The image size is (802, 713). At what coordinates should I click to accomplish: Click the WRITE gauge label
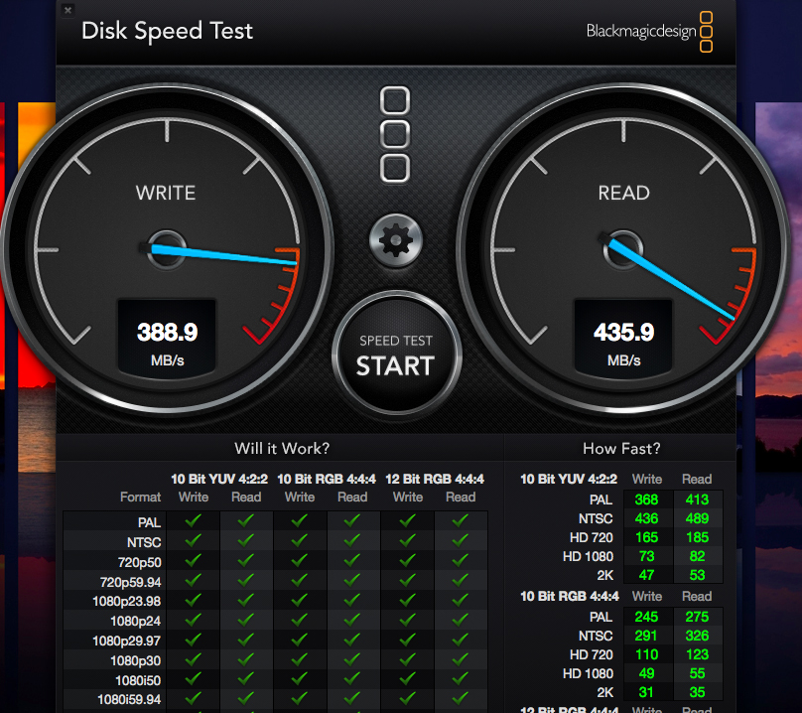pyautogui.click(x=166, y=193)
